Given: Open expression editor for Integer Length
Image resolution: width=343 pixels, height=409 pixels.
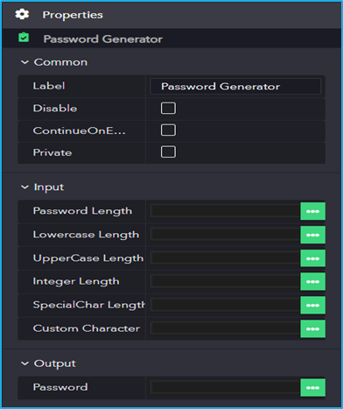Looking at the screenshot, I should point(312,282).
